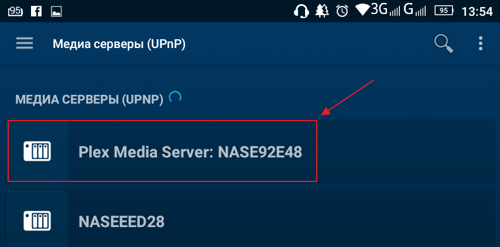The height and width of the screenshot is (247, 500).
Task: Tap the Wi-Fi signal status icon
Action: point(362,11)
